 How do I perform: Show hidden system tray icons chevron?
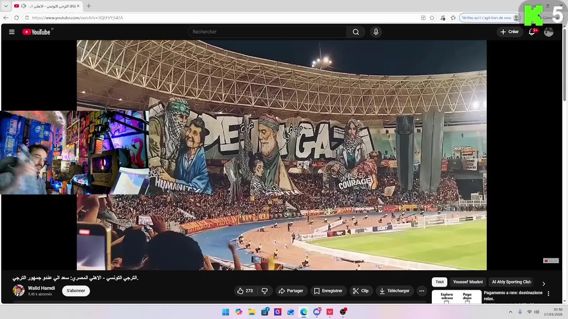(510, 312)
